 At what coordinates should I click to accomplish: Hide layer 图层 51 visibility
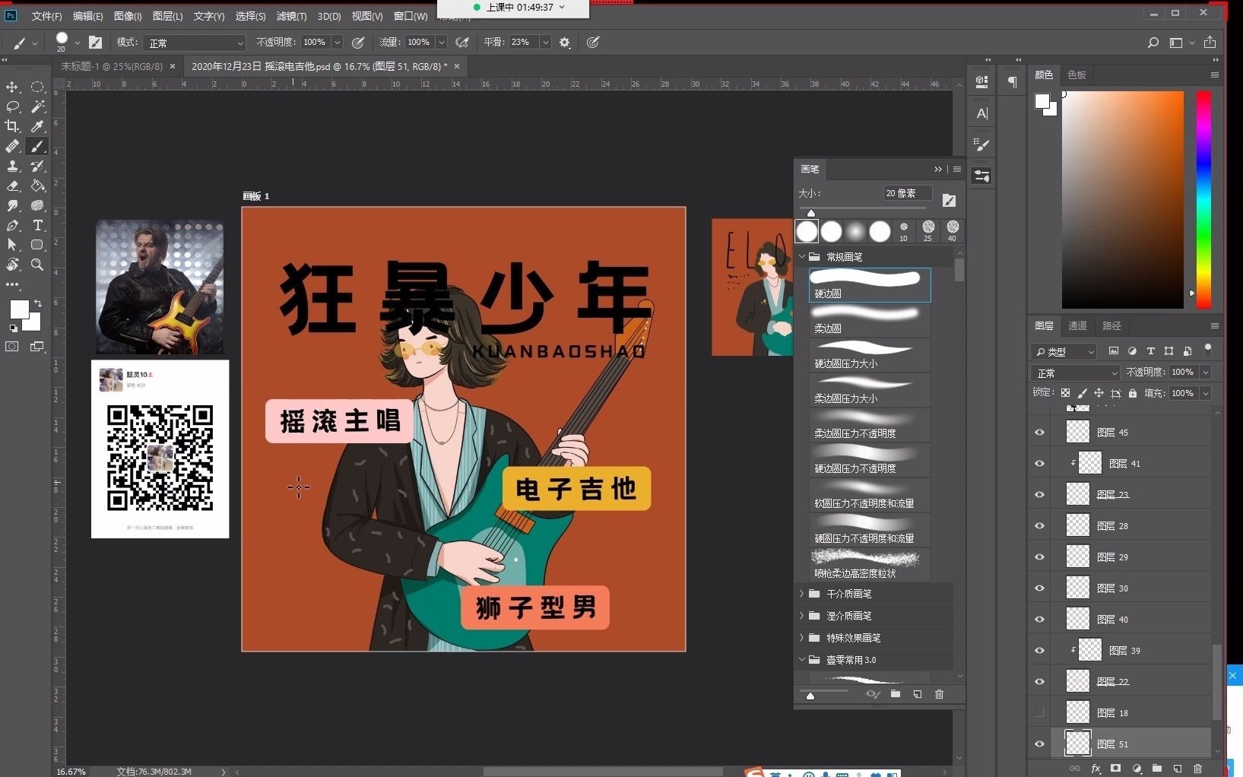tap(1038, 744)
